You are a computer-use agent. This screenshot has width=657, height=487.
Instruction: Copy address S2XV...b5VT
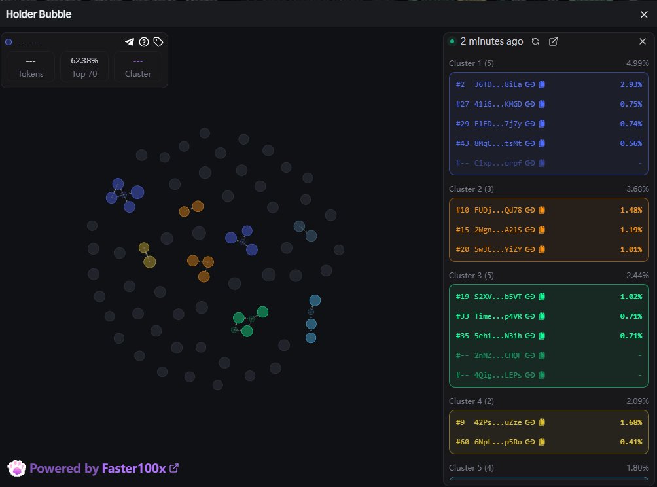542,297
